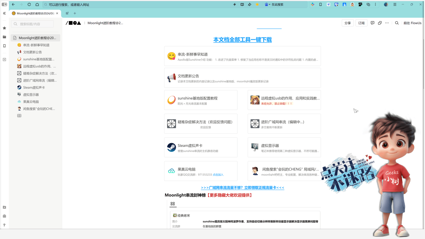Click the black square extension icon
This screenshot has width=425, height=239.
coord(361,5)
